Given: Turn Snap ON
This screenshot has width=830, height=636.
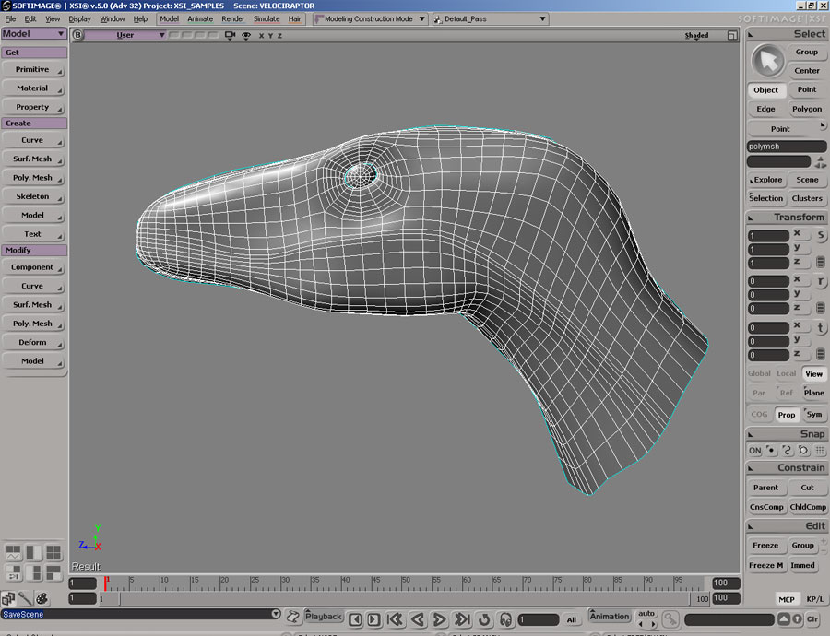Looking at the screenshot, I should tap(754, 451).
